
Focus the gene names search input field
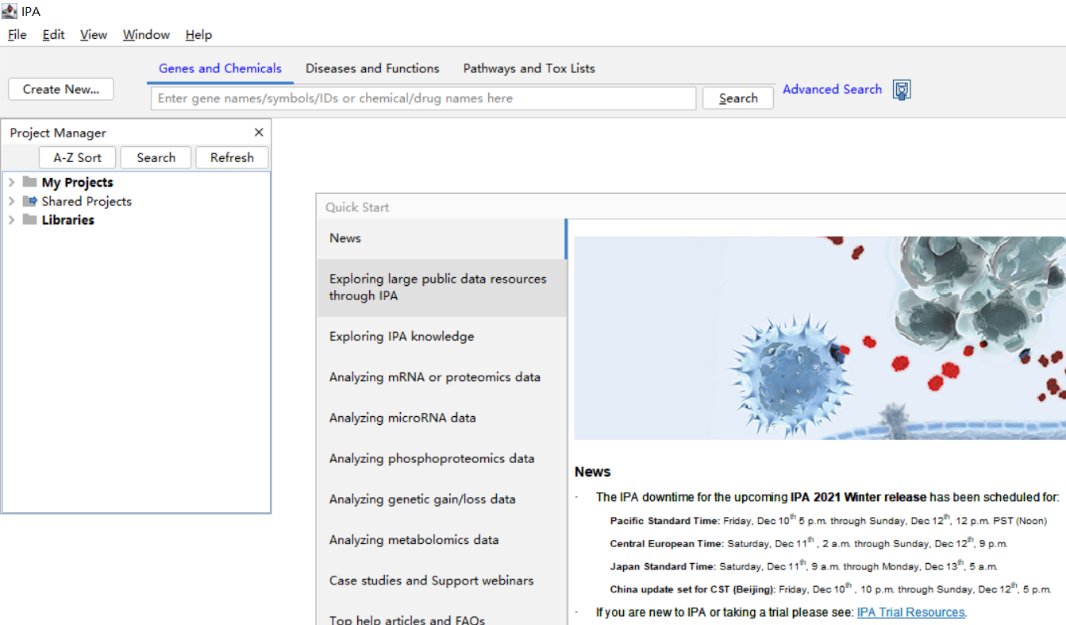tap(423, 98)
